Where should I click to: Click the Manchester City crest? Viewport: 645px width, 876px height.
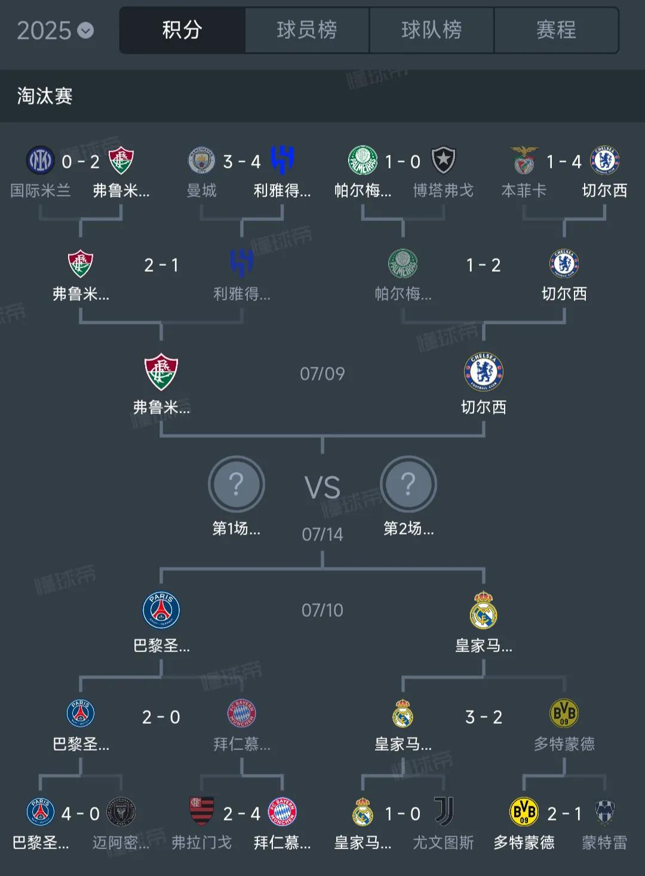(x=202, y=161)
